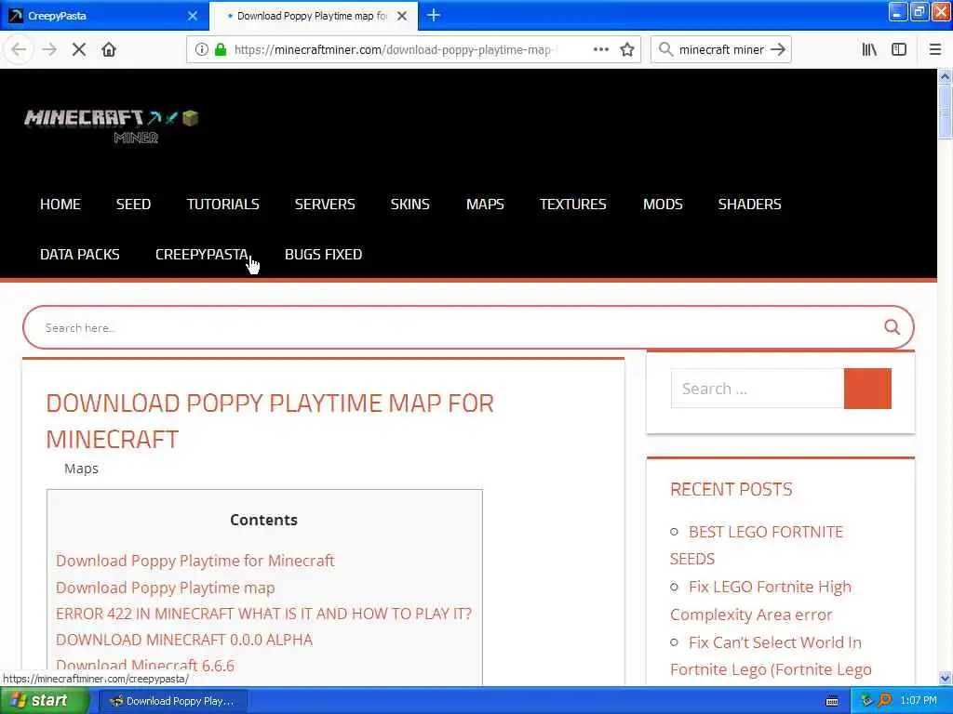Screen dimensions: 953x714
Task: Open the SEED menu item
Action: pos(133,204)
